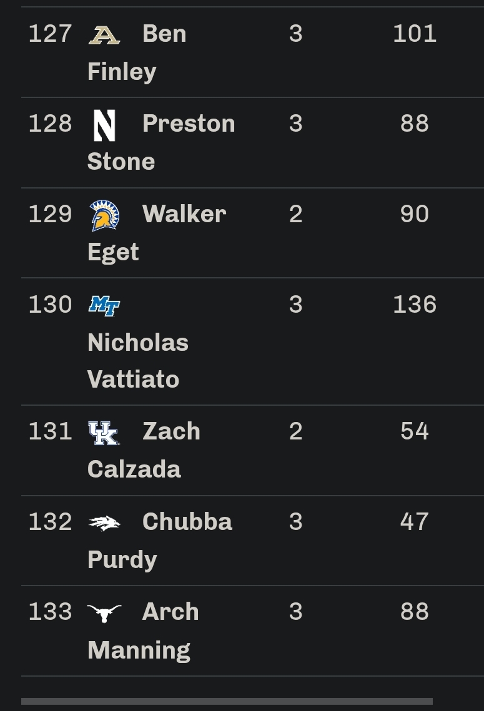Click the Middle Tennessee MT logo
The width and height of the screenshot is (484, 711).
point(104,306)
